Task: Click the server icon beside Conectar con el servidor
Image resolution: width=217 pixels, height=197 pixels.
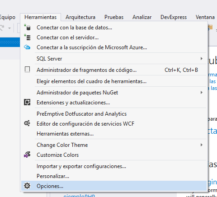Action: 27,37
